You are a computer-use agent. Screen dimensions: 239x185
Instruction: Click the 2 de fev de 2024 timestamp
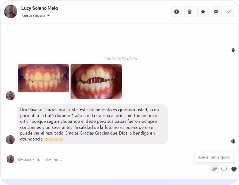click(x=121, y=59)
